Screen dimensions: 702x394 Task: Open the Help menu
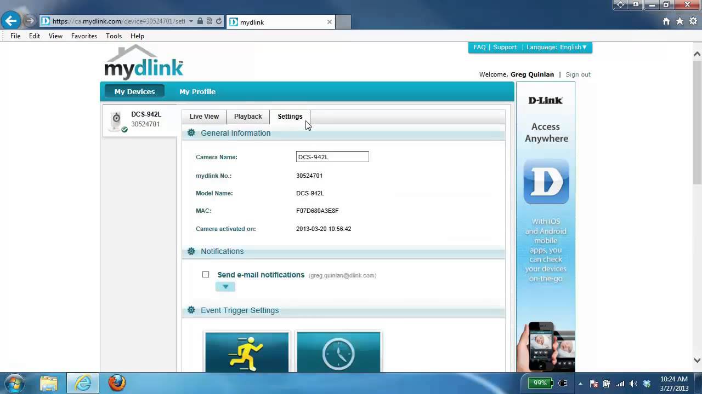click(x=137, y=36)
